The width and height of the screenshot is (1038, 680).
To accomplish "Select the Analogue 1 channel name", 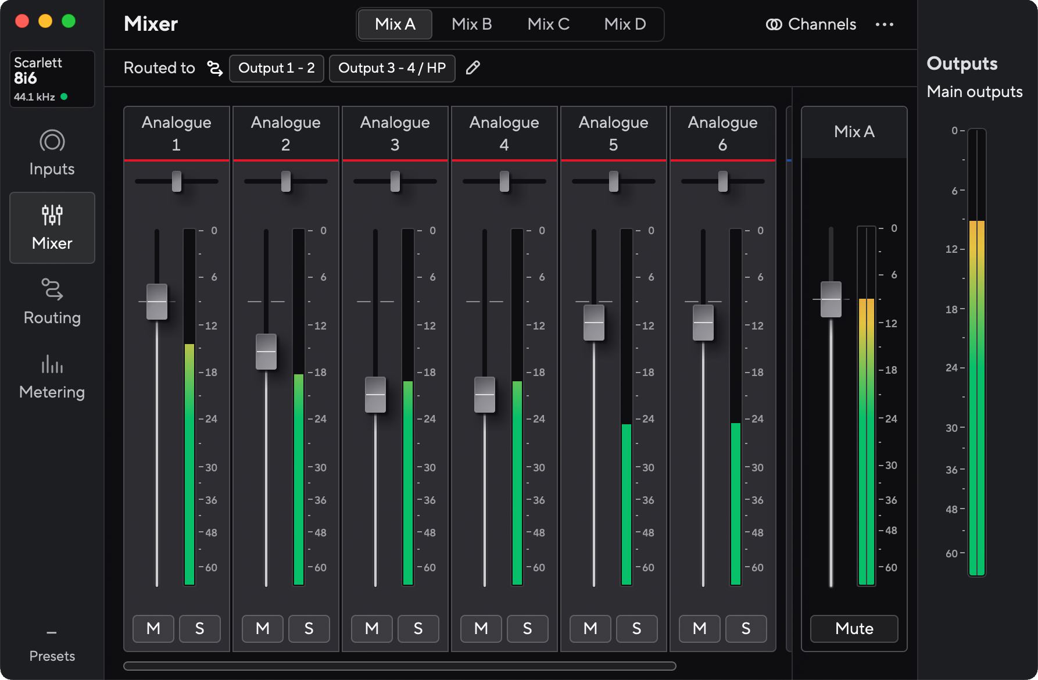I will click(x=177, y=133).
